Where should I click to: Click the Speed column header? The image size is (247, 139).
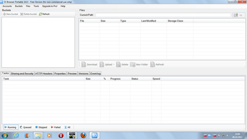tap(156, 79)
